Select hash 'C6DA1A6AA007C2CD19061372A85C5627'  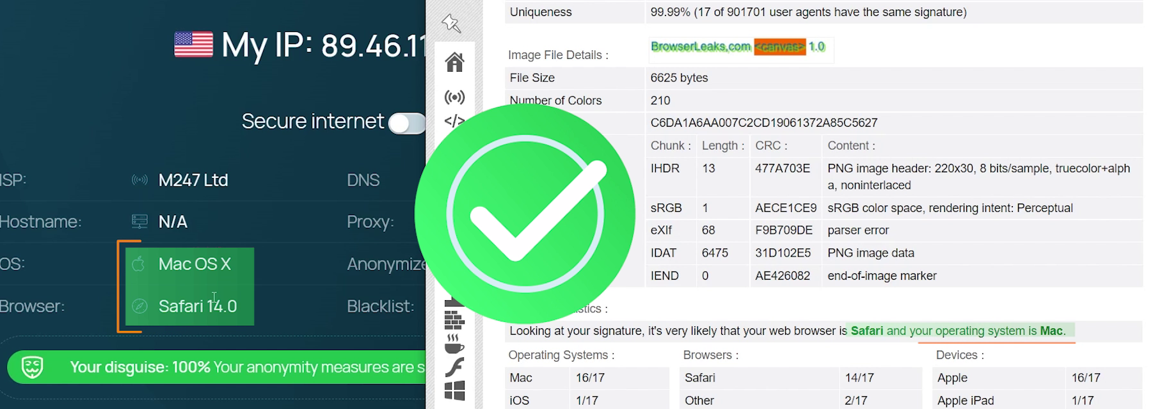point(764,123)
